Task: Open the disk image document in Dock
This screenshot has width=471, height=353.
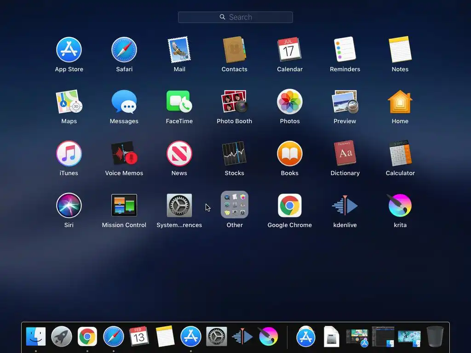Action: point(331,336)
